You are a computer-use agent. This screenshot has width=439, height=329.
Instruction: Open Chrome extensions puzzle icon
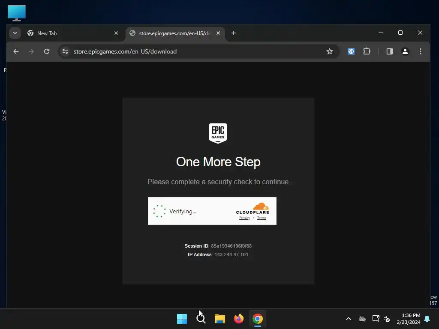367,51
